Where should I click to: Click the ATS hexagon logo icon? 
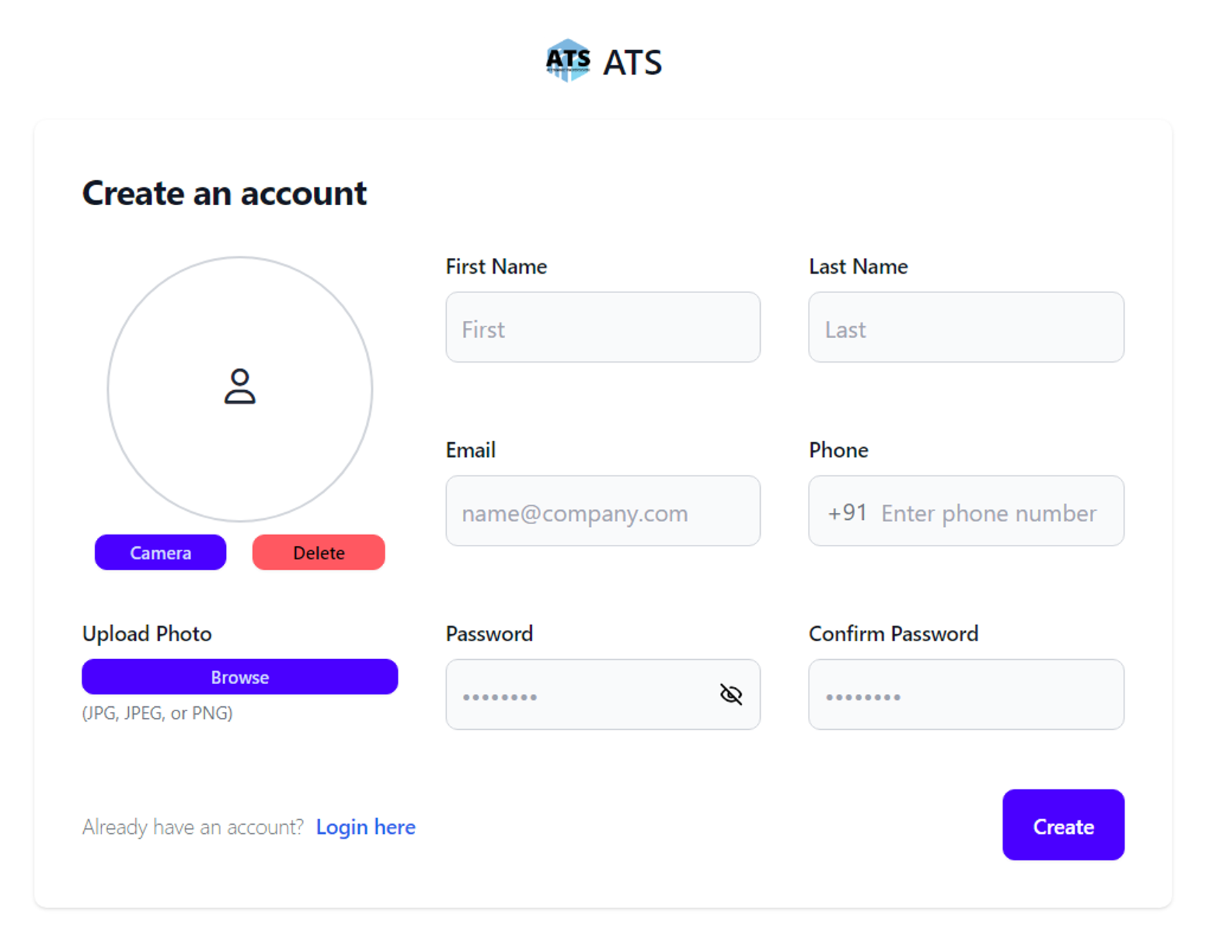[x=567, y=61]
